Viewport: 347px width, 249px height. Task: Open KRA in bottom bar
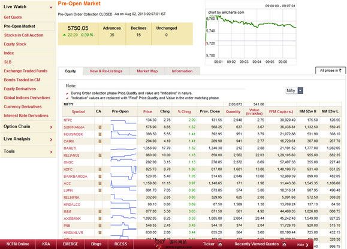pyautogui.click(x=46, y=244)
